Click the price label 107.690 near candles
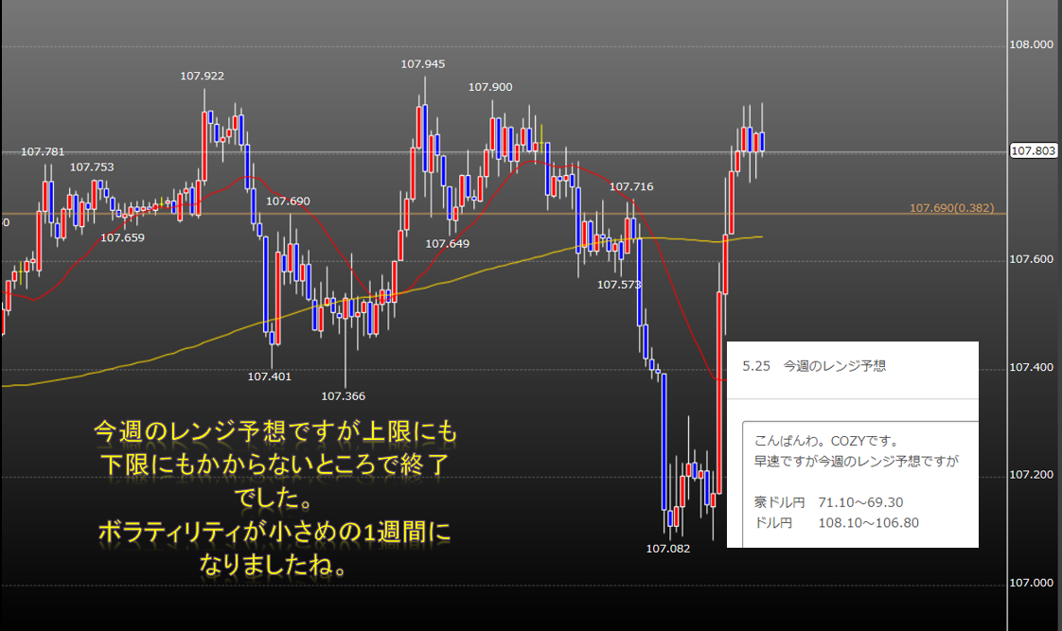This screenshot has width=1062, height=631. click(x=288, y=202)
